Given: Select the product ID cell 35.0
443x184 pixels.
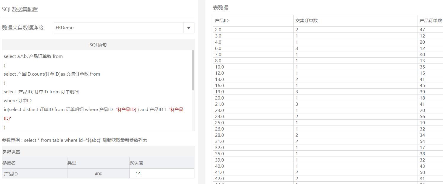Looking at the screenshot, I should (253, 154).
